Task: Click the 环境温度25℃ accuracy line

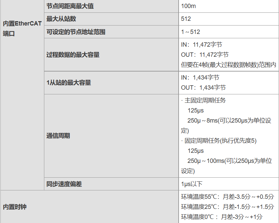Action: tap(227, 207)
